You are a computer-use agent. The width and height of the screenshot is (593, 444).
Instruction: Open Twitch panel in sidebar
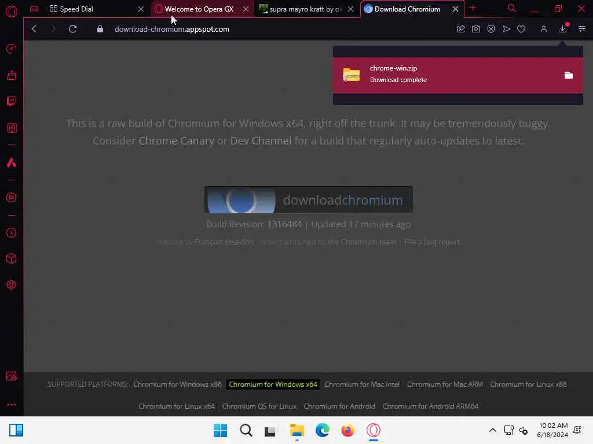12,101
